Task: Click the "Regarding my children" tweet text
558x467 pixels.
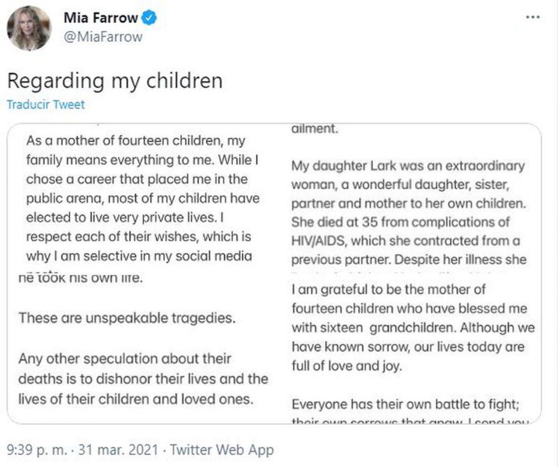Action: point(114,80)
